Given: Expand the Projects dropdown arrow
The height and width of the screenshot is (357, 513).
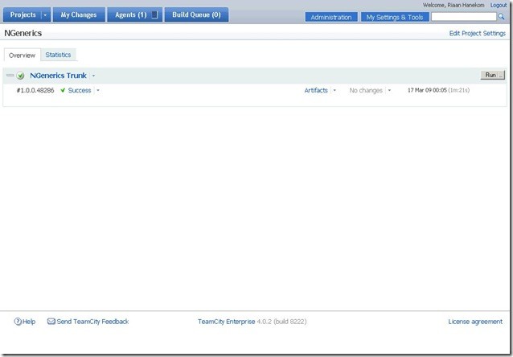Looking at the screenshot, I should point(45,15).
